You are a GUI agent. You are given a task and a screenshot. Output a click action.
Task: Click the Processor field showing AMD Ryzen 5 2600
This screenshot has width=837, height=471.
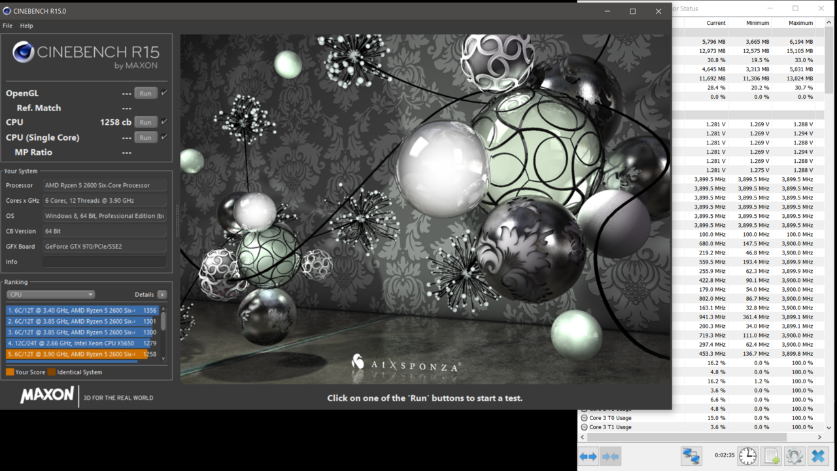point(105,185)
